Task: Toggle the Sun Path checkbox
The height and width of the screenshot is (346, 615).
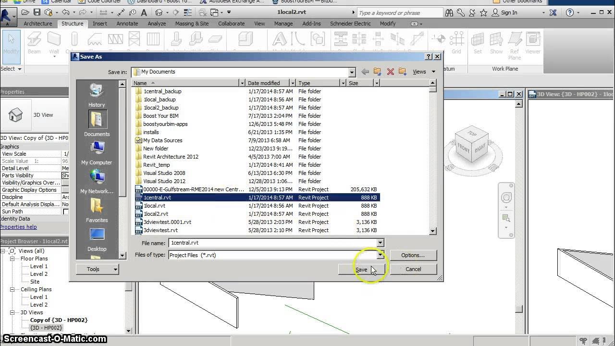Action: (66, 211)
